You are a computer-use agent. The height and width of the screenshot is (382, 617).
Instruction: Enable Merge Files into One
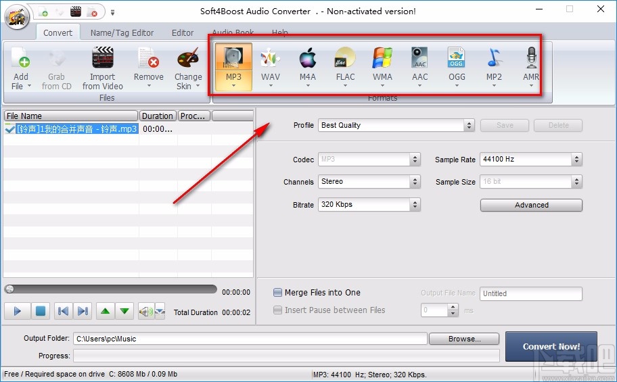(278, 293)
